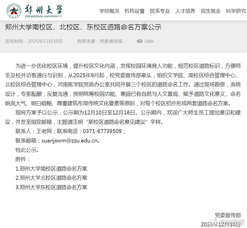The width and height of the screenshot is (247, 228).
Task: Open the 人才培养 menu
Action: coord(185,11)
